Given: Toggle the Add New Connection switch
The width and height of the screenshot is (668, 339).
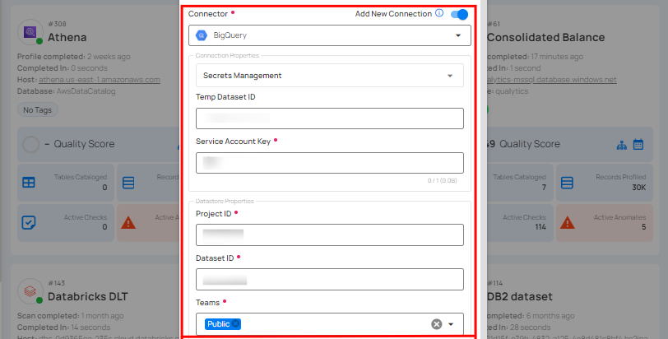Looking at the screenshot, I should click(459, 14).
